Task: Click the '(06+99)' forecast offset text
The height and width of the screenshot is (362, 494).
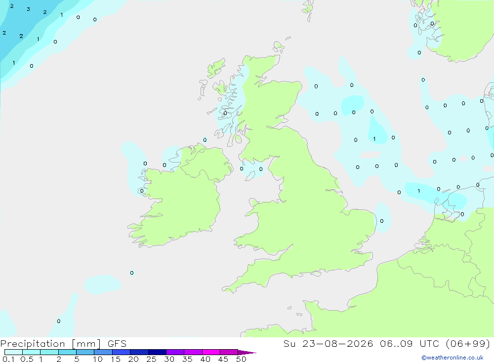Action: tap(468, 343)
